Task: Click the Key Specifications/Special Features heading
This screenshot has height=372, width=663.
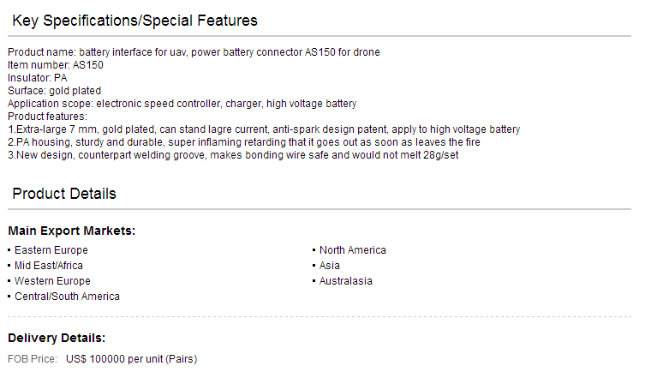Action: [x=134, y=21]
